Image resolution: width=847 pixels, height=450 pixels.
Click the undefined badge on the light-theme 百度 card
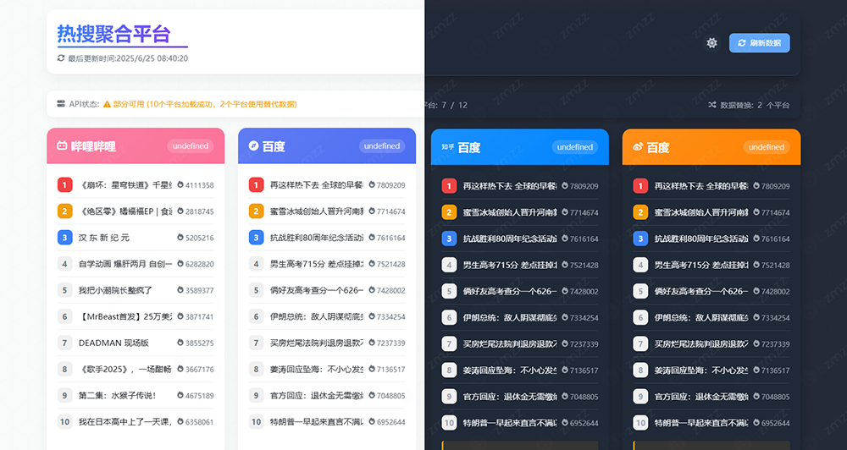coord(381,145)
